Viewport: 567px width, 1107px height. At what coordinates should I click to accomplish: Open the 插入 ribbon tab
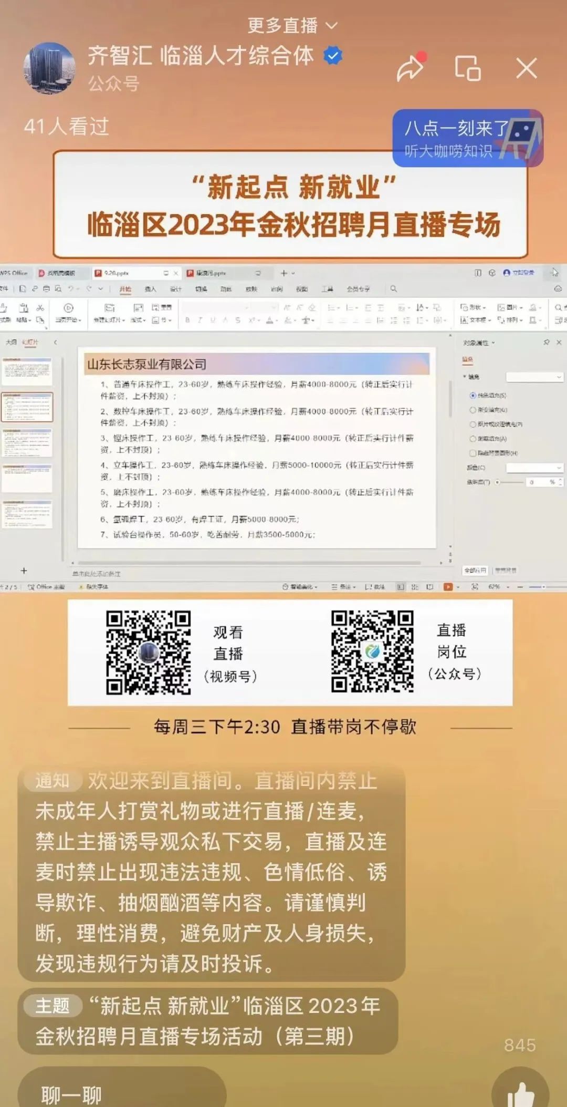coord(151,289)
